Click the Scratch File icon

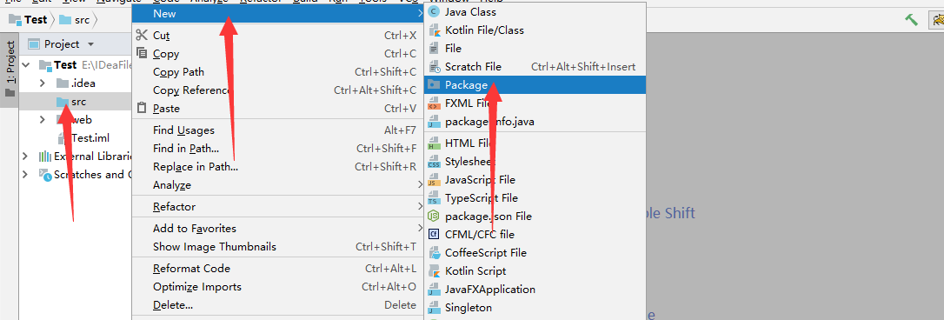(x=434, y=66)
